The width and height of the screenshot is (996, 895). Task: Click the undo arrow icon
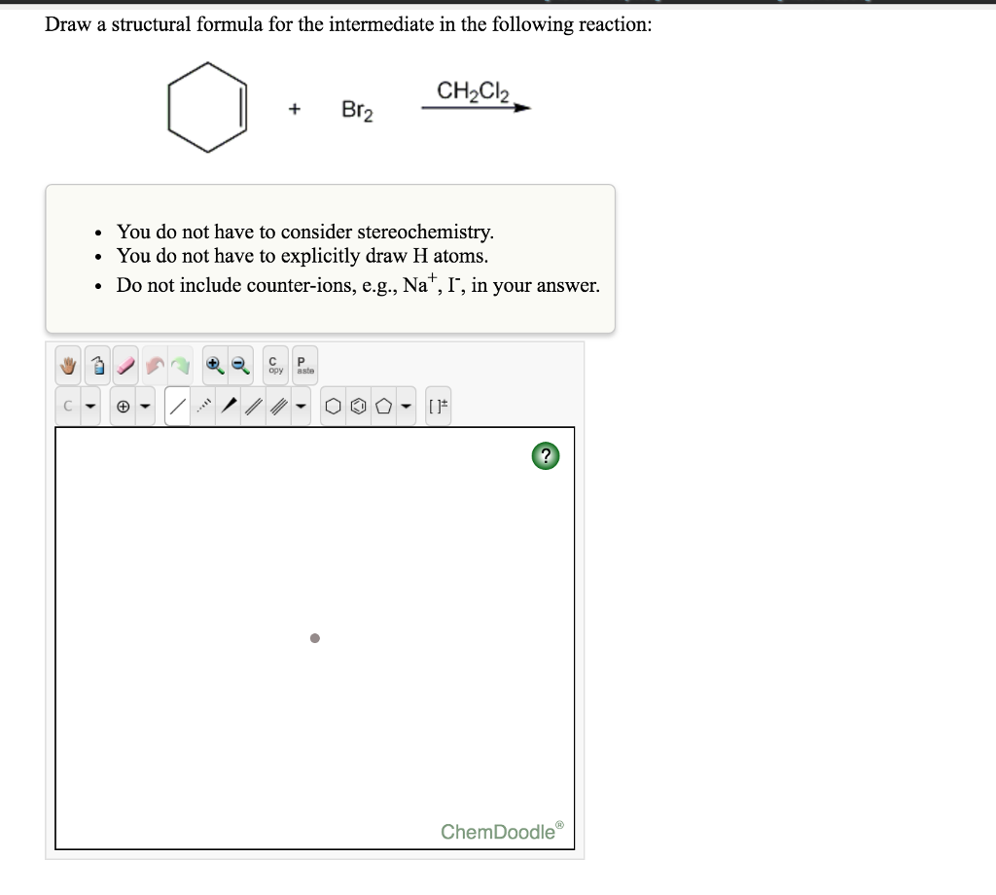[x=153, y=365]
